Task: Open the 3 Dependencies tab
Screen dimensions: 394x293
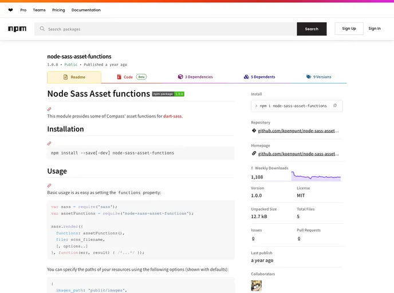Action: (x=195, y=77)
